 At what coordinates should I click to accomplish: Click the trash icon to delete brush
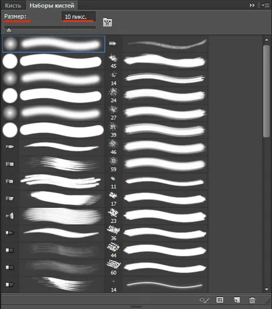[252, 300]
